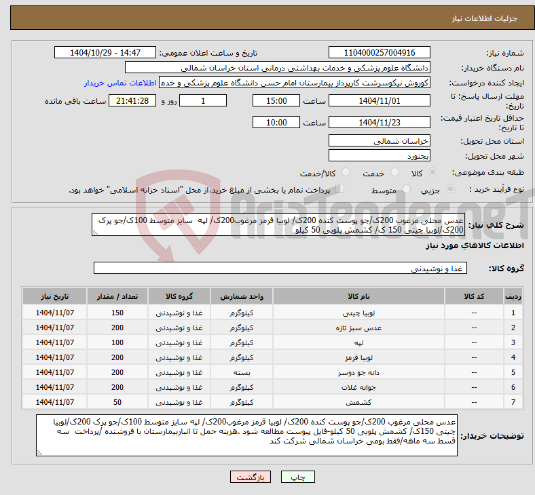Click the quantity 50 for کشمش
535x495 pixels.
click(117, 402)
